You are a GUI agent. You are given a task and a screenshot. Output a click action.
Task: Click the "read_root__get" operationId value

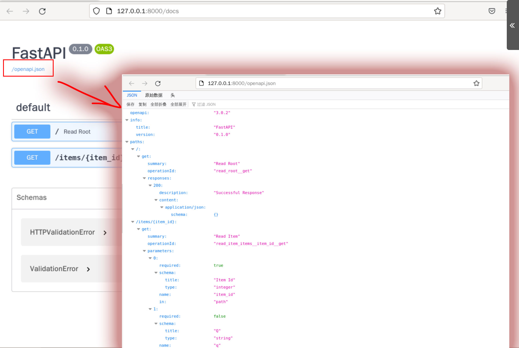233,171
